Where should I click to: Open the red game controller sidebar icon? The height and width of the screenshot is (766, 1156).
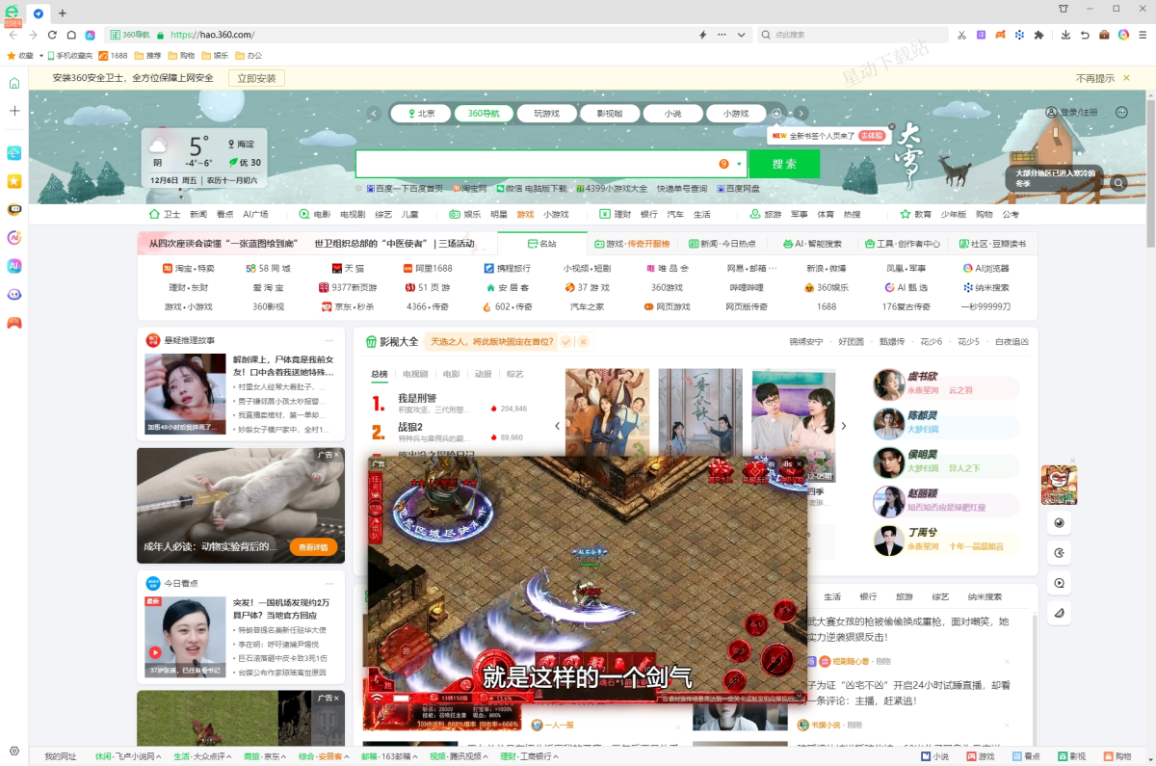(x=14, y=323)
